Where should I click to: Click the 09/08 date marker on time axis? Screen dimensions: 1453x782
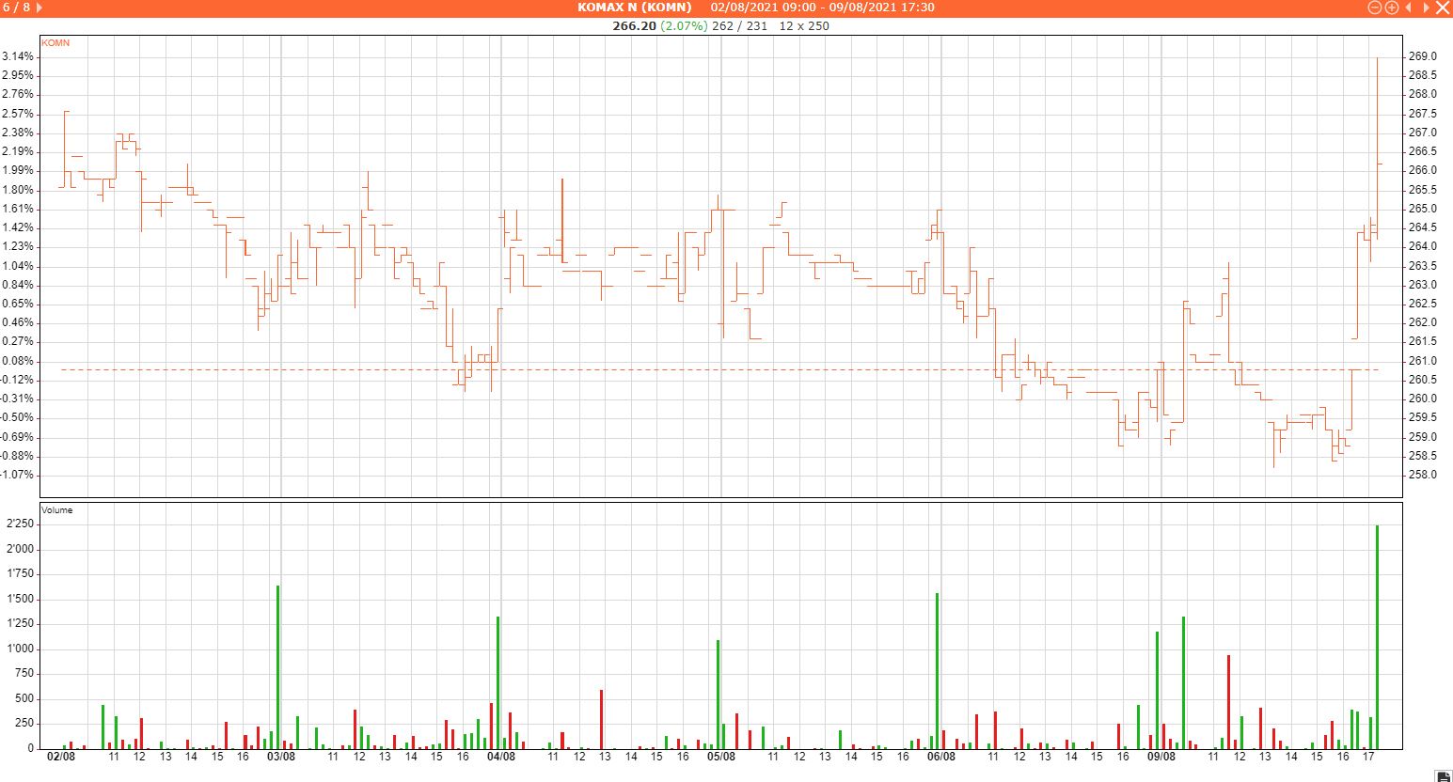pyautogui.click(x=1161, y=757)
